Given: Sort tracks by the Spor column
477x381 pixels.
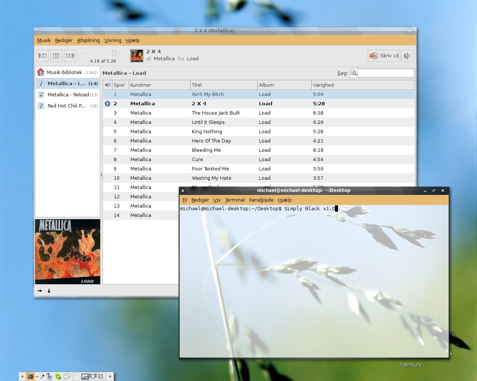Looking at the screenshot, I should tap(120, 85).
